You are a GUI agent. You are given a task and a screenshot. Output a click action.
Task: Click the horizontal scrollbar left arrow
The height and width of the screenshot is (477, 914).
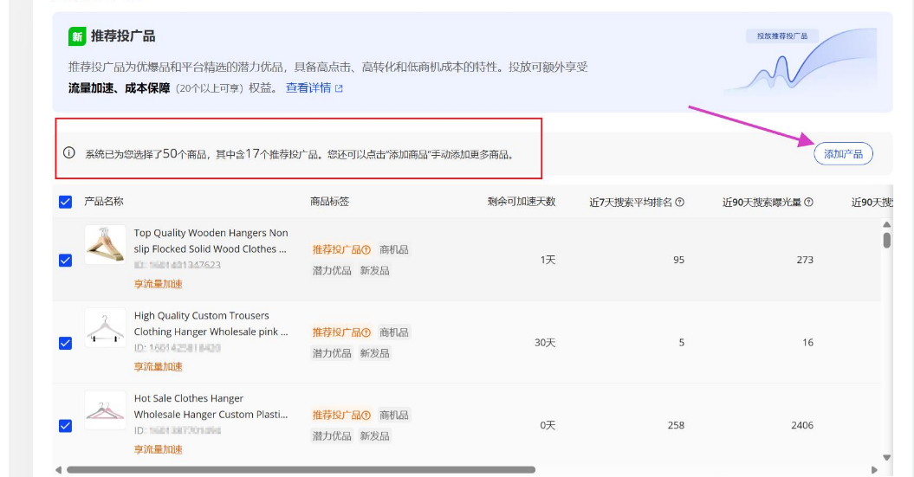click(x=58, y=470)
